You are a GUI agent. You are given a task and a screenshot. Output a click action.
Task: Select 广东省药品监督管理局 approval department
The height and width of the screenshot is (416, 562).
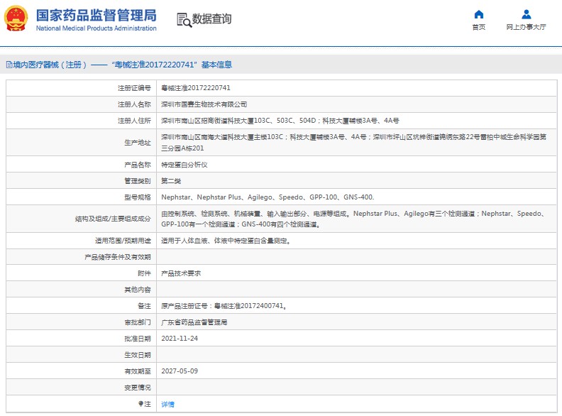194,322
